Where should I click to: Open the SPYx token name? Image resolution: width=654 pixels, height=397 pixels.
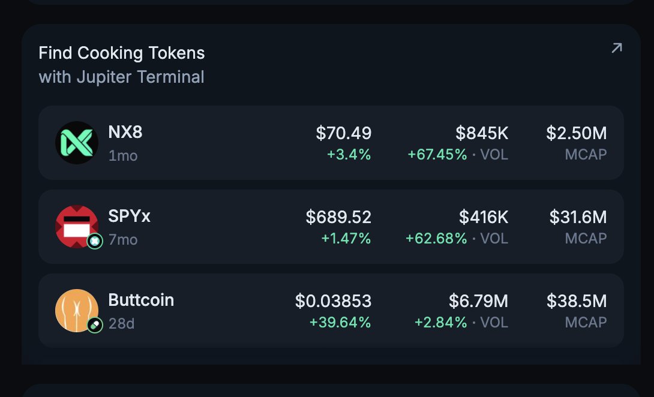pyautogui.click(x=129, y=216)
